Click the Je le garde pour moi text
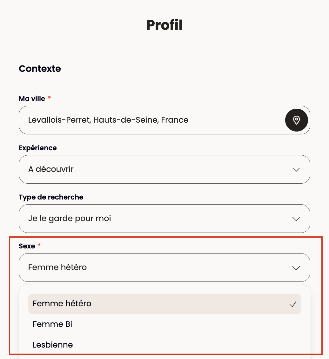The width and height of the screenshot is (329, 359). tap(70, 219)
